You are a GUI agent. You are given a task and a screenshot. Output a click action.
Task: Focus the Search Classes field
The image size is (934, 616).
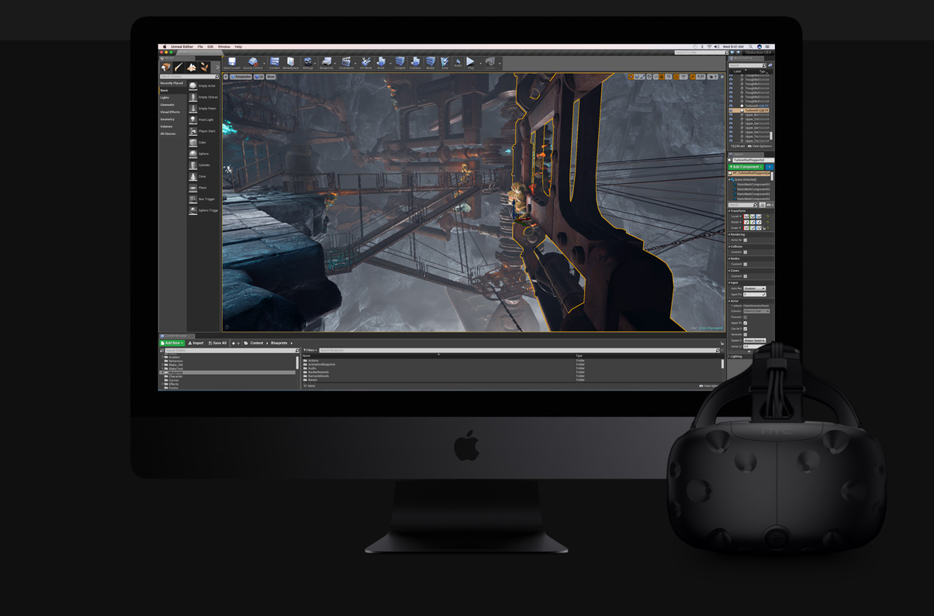tap(190, 77)
